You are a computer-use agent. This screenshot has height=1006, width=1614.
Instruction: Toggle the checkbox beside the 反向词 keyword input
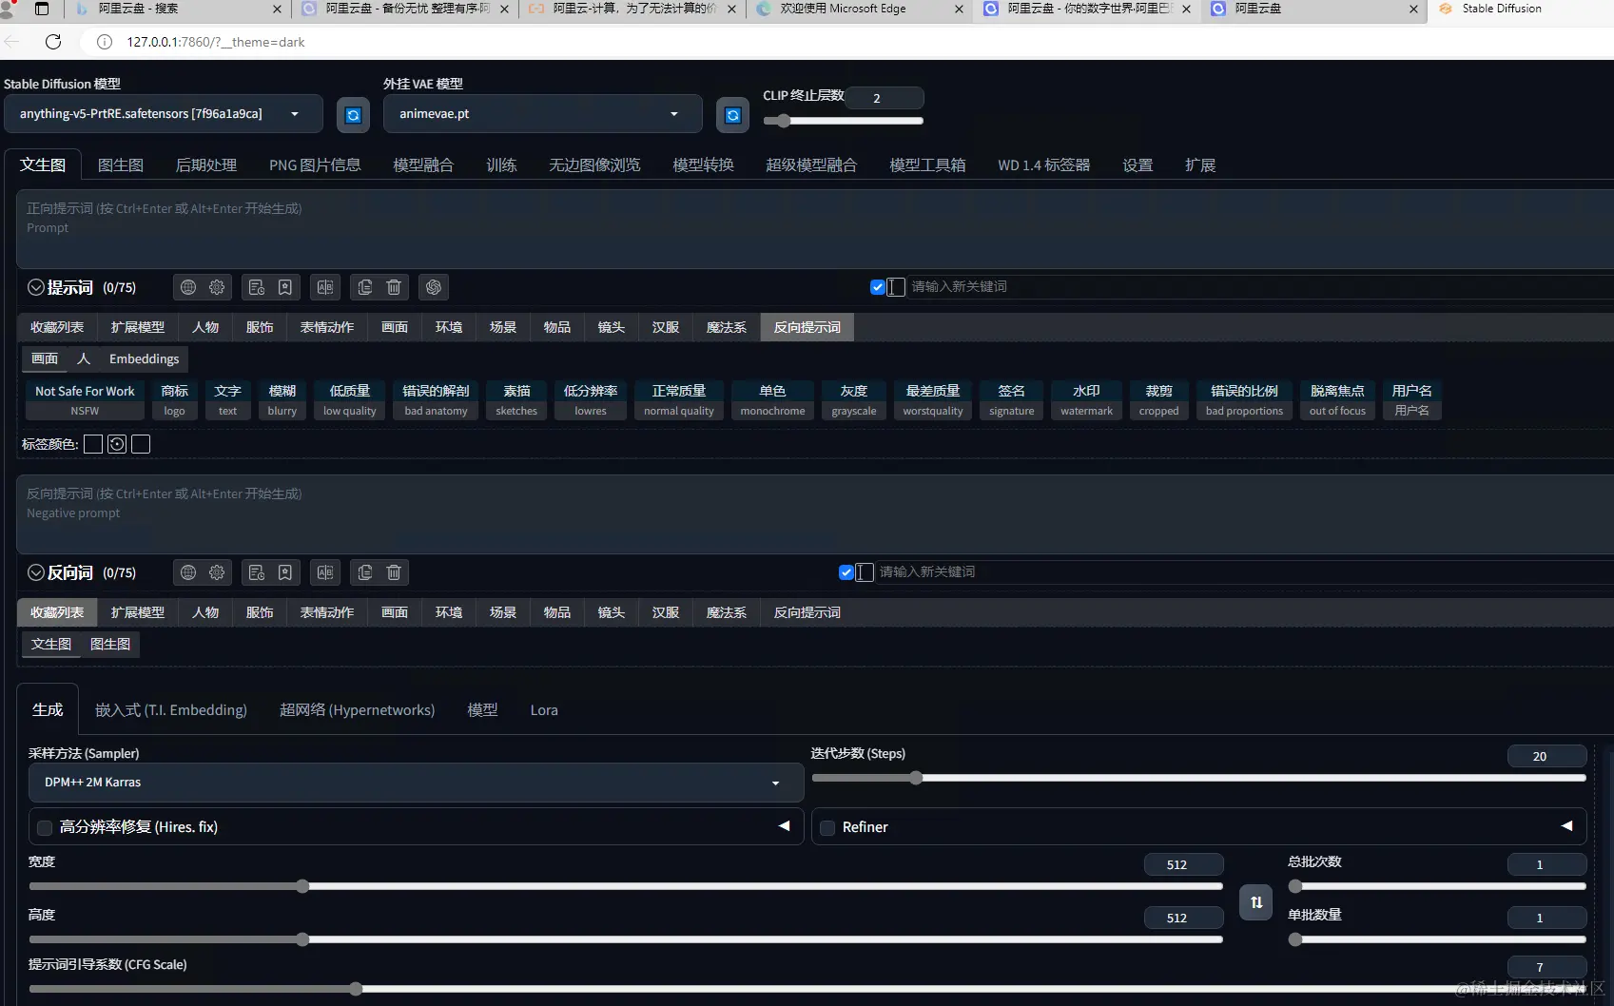pyautogui.click(x=846, y=572)
